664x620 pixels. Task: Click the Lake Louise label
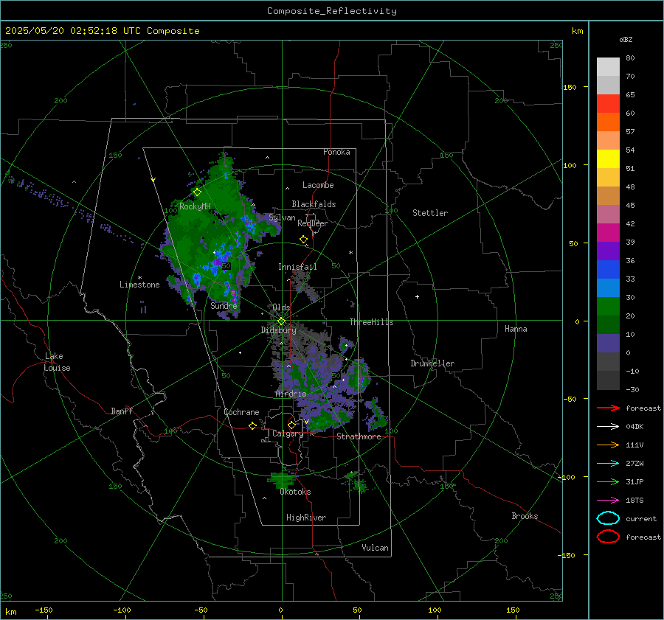pyautogui.click(x=57, y=362)
